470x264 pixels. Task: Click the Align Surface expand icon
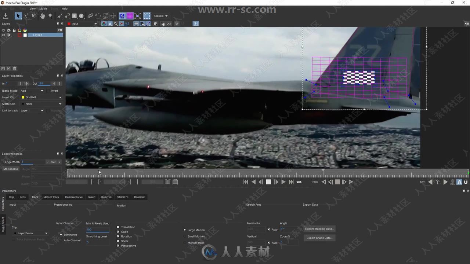(x=138, y=16)
